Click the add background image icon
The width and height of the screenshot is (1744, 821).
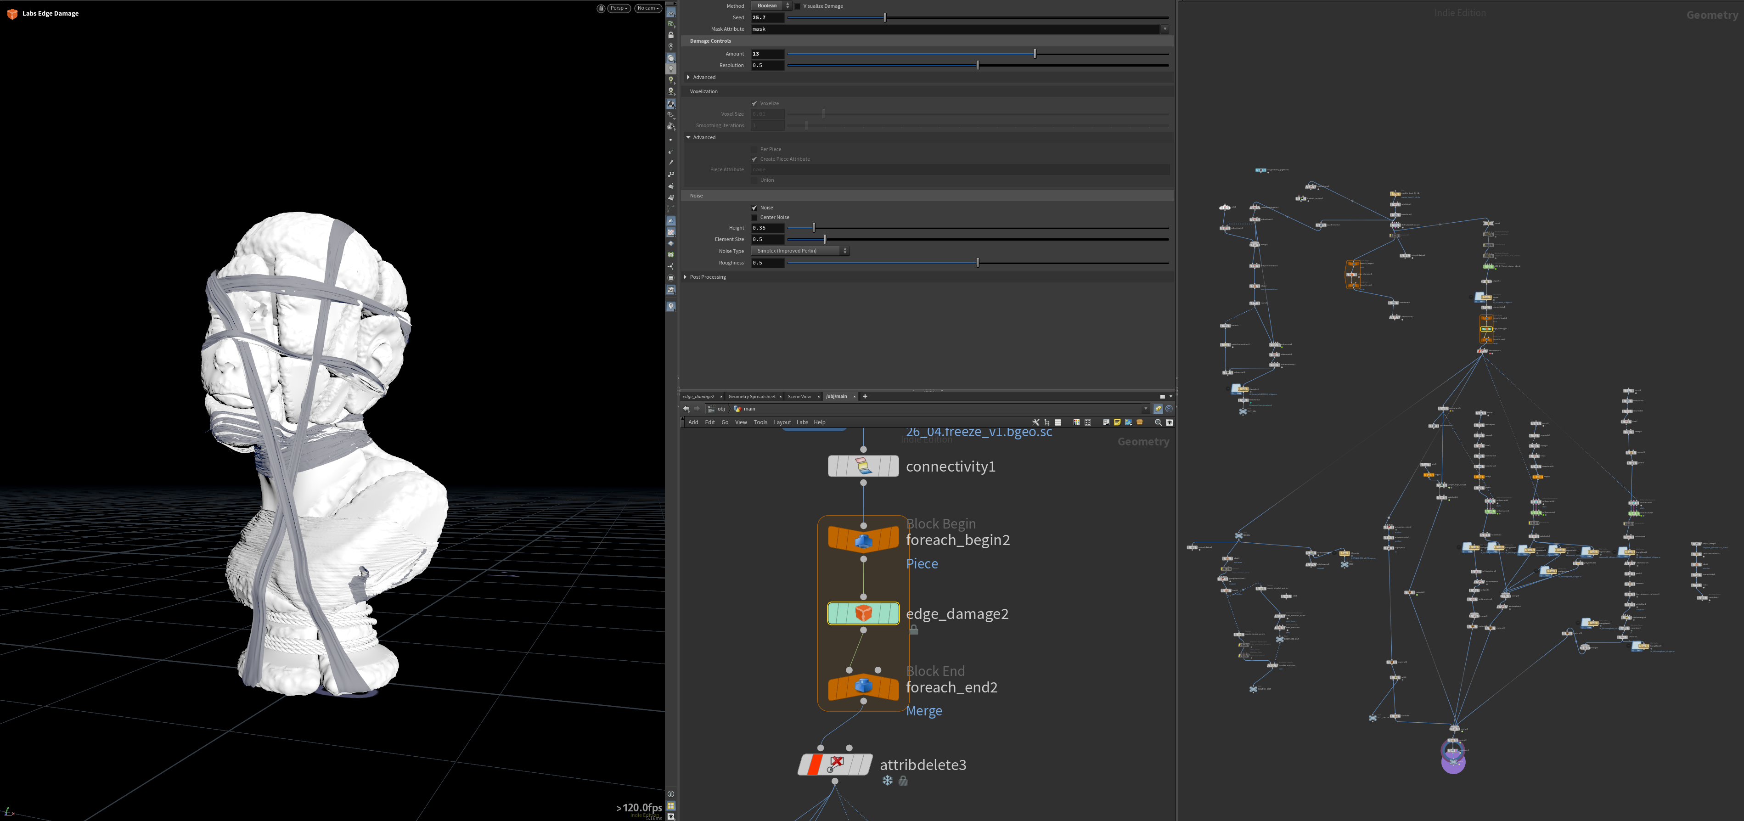tap(1129, 422)
